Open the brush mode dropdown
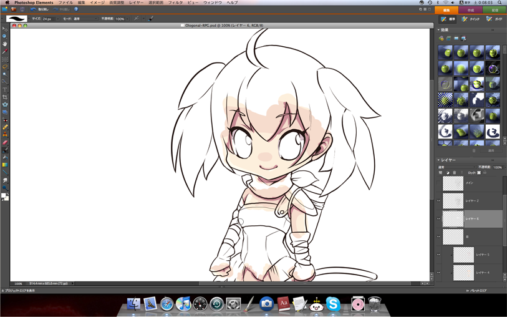507x317 pixels. tap(85, 19)
